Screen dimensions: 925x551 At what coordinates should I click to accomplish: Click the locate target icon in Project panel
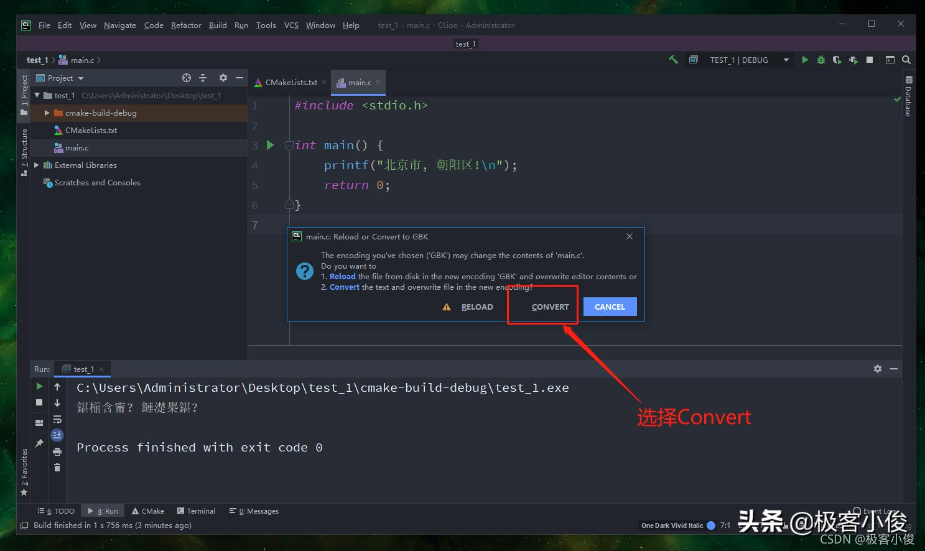click(187, 78)
